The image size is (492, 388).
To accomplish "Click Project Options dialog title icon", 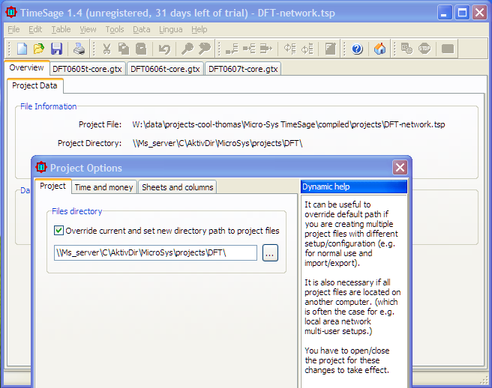I will (41, 167).
